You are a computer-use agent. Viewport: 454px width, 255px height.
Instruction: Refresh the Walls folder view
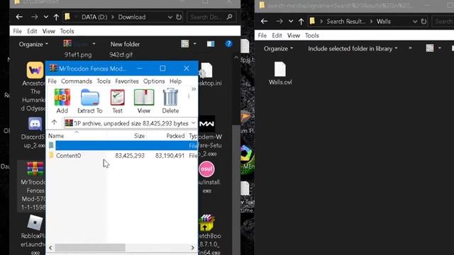424,21
